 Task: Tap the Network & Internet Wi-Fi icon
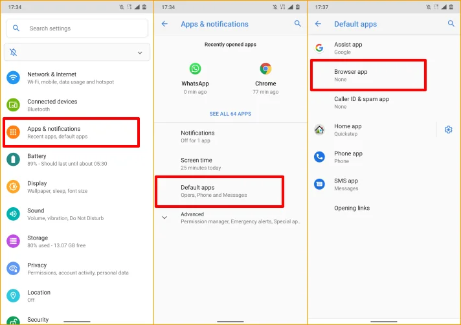(13, 78)
